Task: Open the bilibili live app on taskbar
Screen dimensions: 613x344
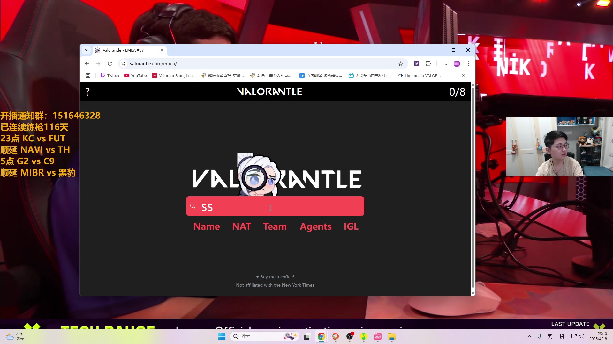Action: 378,336
